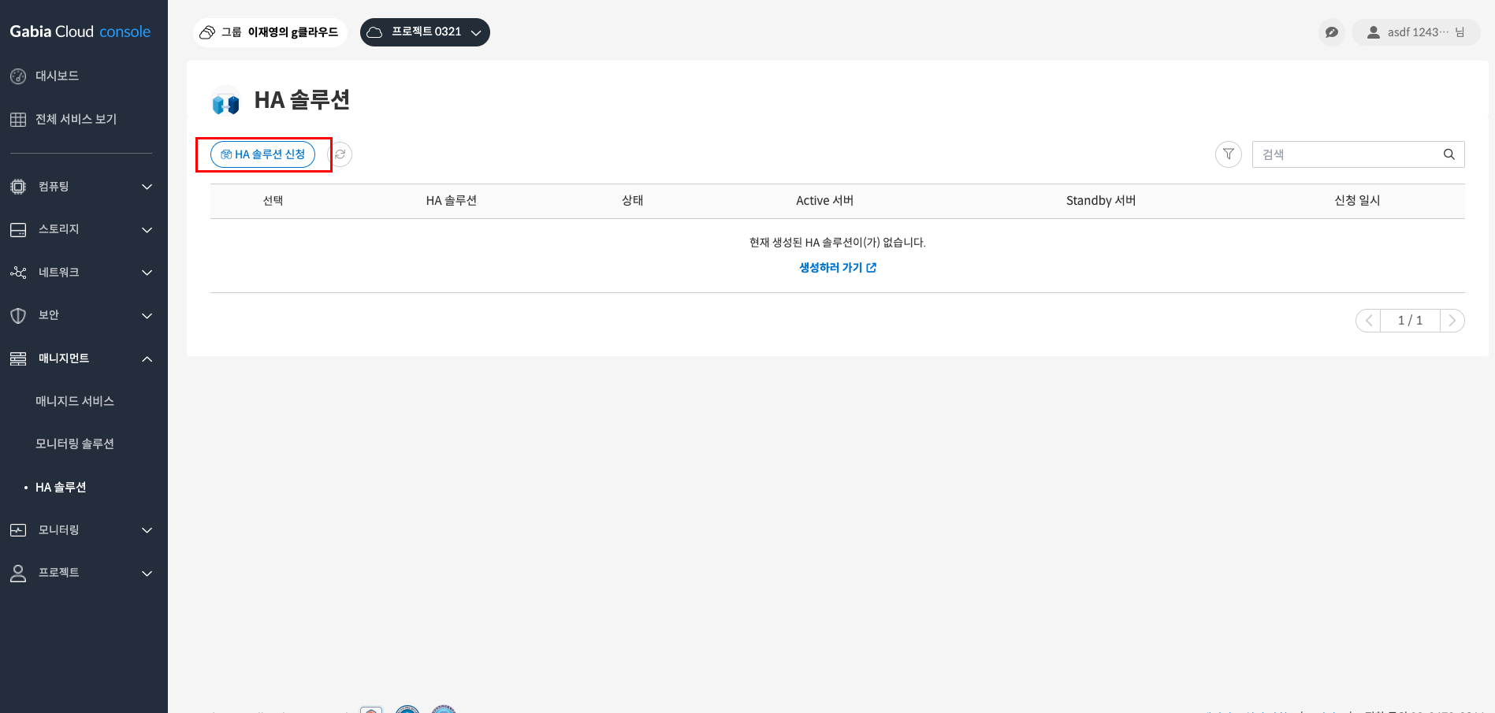The image size is (1495, 713).
Task: Go to next page arrow
Action: (x=1452, y=321)
